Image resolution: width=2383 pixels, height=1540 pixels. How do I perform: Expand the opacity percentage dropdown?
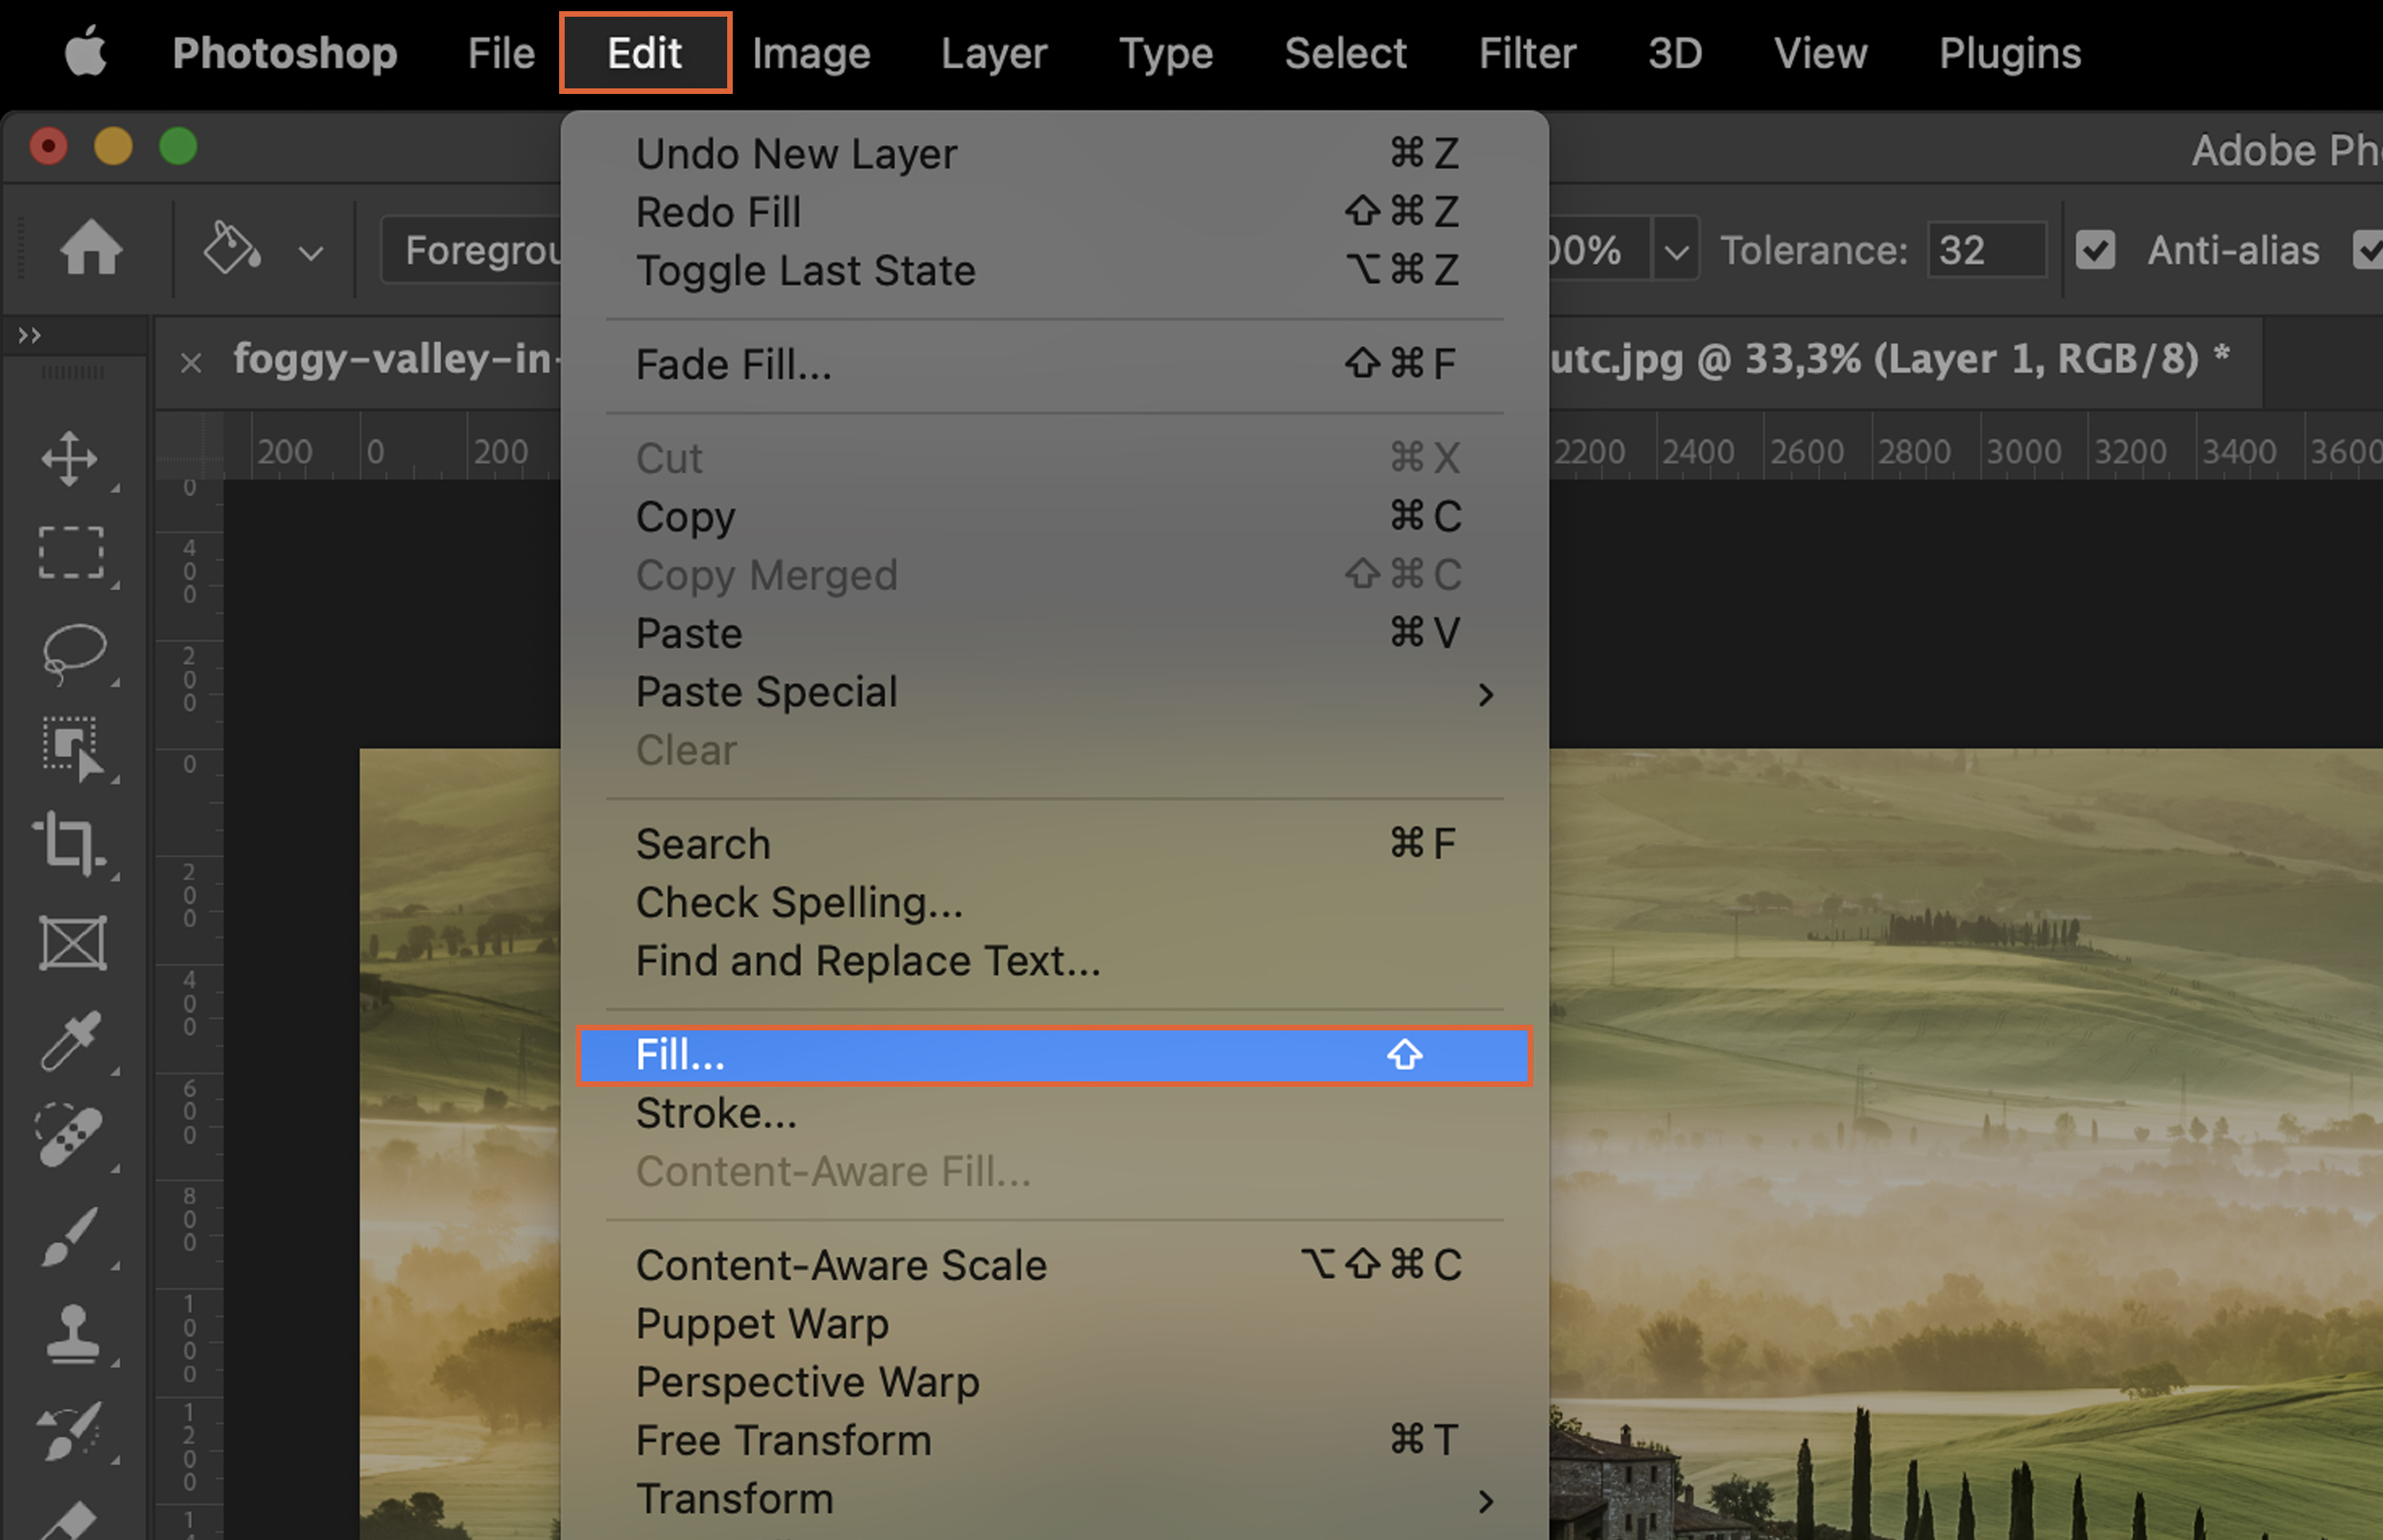point(1676,250)
